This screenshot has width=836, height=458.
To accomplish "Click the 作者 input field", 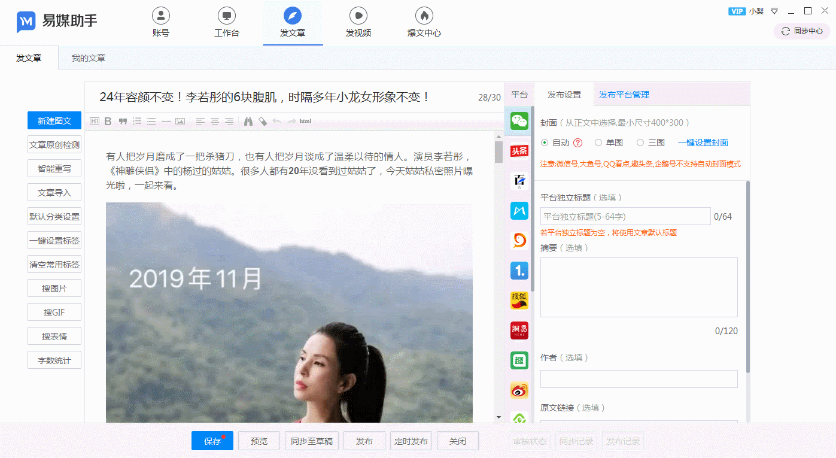I will click(639, 379).
